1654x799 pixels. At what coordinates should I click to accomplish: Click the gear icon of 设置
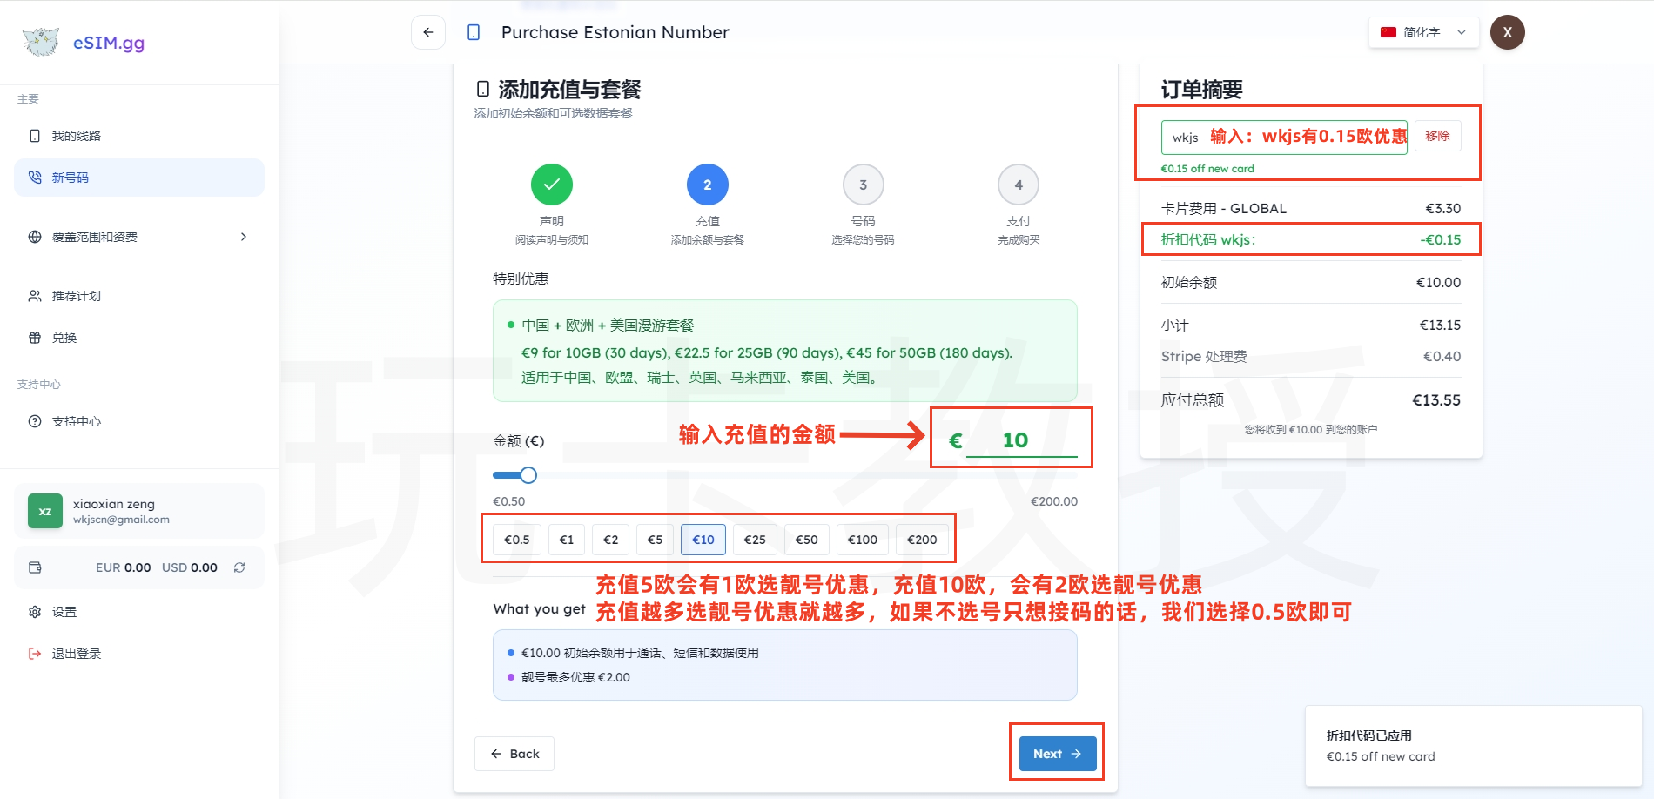click(35, 612)
